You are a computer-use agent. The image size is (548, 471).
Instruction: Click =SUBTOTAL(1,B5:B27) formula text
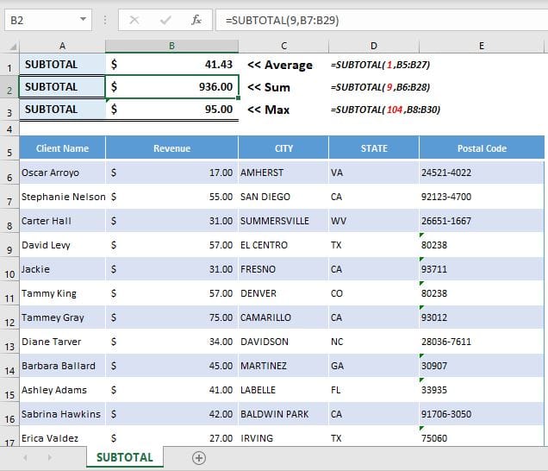[x=380, y=65]
